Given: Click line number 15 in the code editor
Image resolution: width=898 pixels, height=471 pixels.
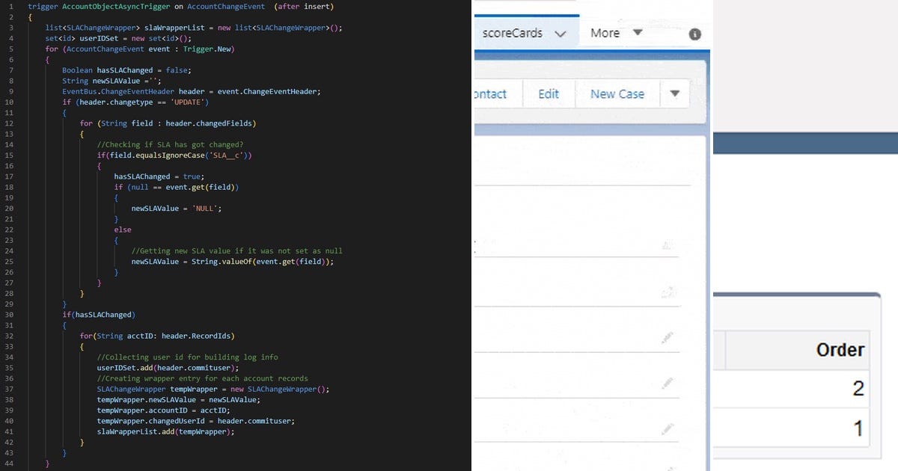Looking at the screenshot, I should tap(12, 155).
